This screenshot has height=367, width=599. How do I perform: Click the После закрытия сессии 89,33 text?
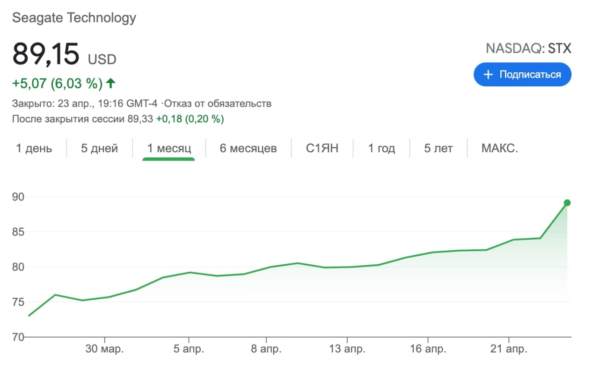click(82, 119)
